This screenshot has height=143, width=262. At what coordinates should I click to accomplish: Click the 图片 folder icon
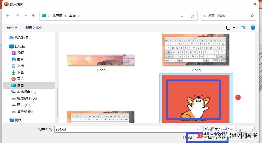[x=14, y=59]
